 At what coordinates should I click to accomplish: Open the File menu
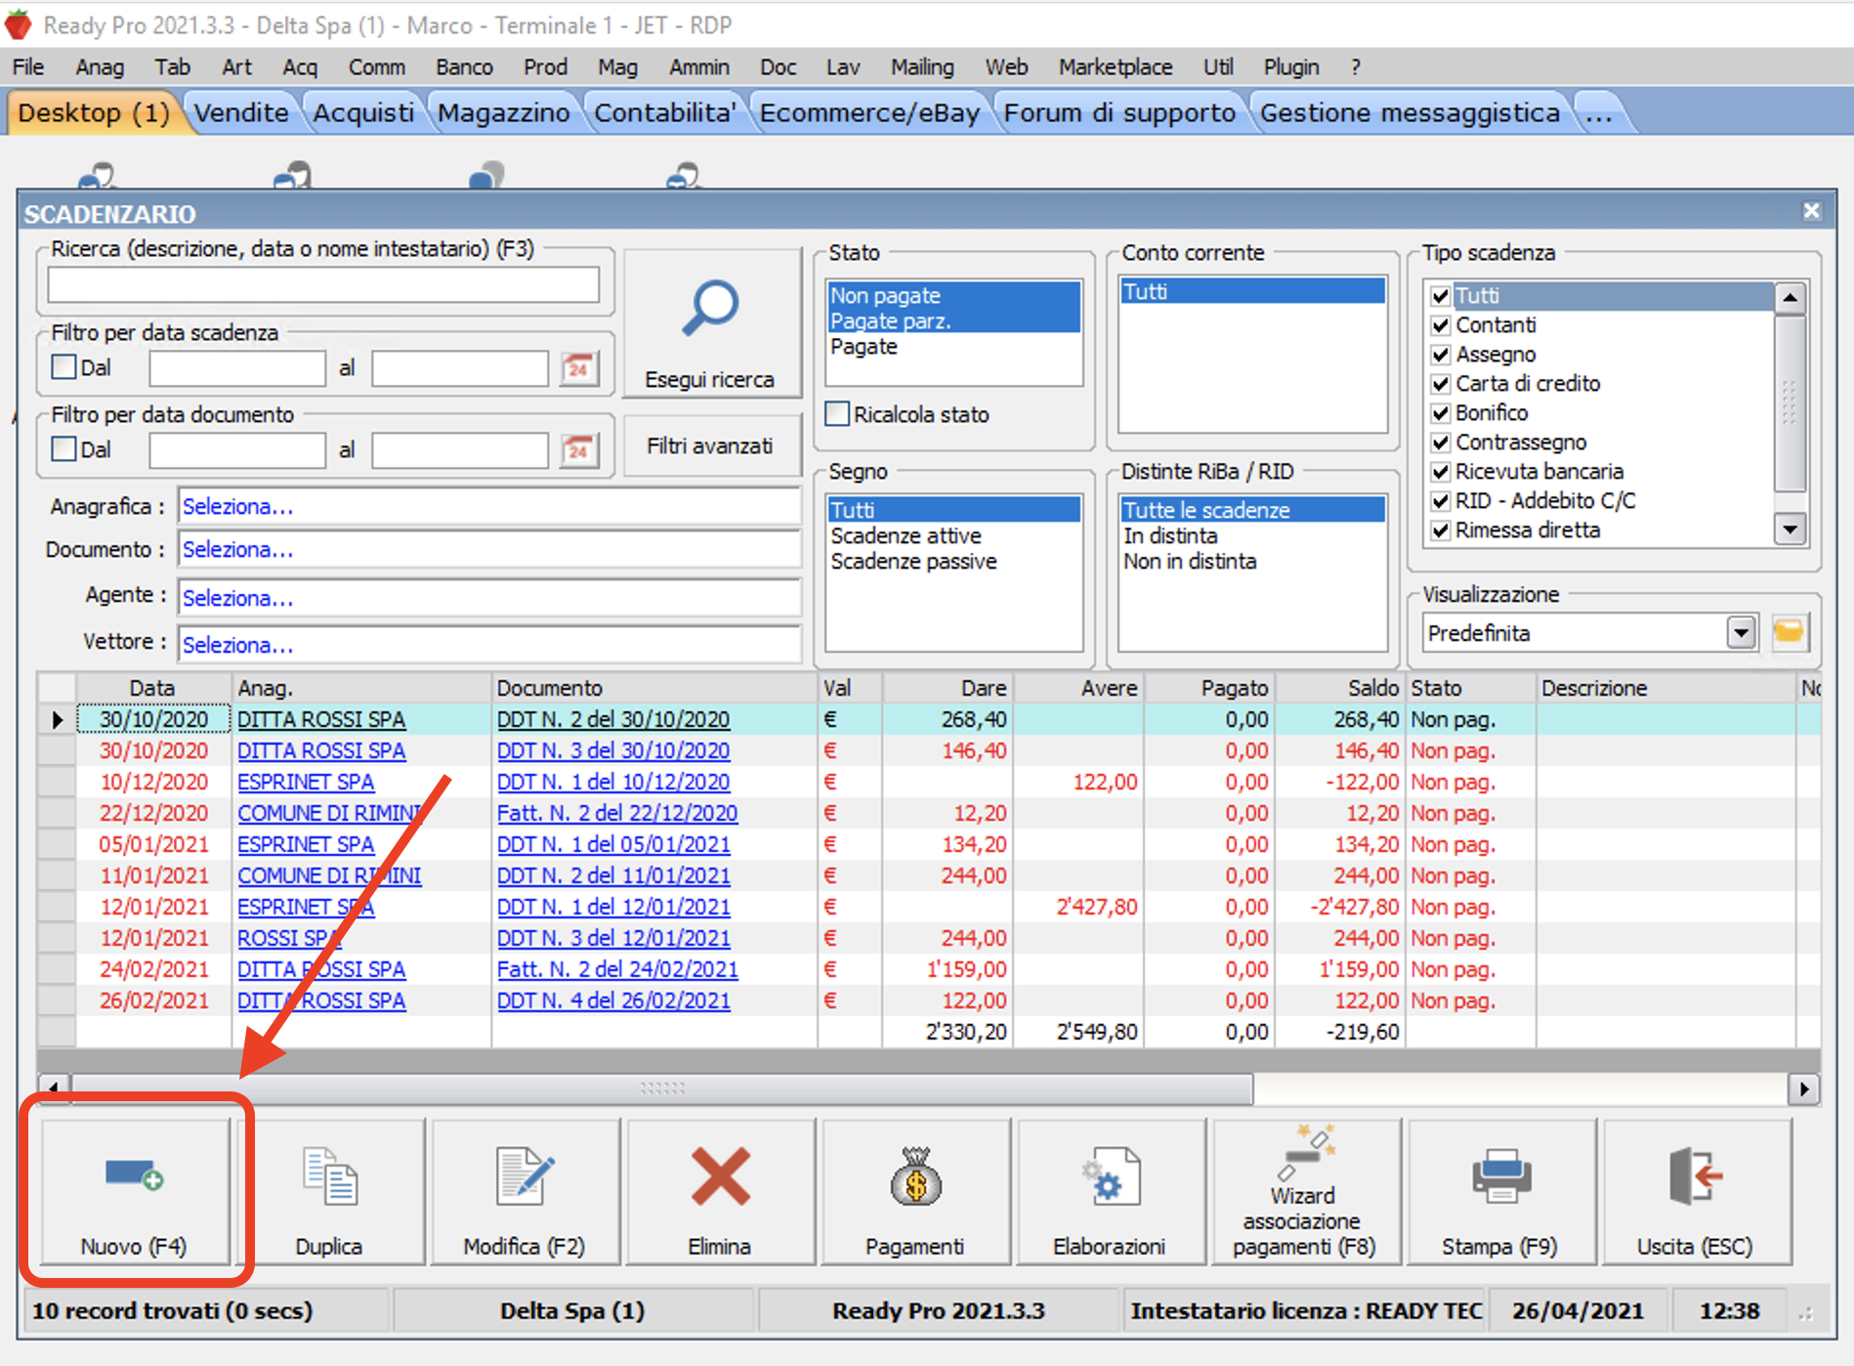point(28,66)
